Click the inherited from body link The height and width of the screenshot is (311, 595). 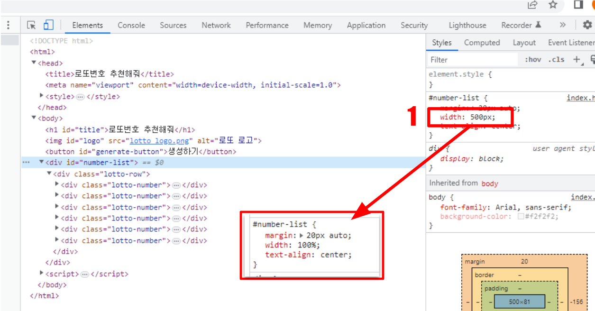coord(490,183)
